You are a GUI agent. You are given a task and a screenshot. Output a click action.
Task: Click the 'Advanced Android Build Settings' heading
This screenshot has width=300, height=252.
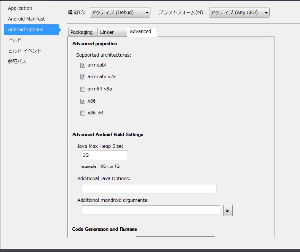[x=108, y=135]
